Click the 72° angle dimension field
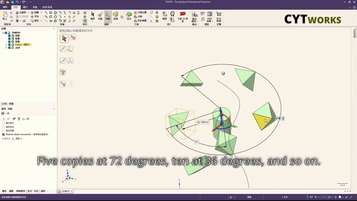The width and height of the screenshot is (357, 201). [196, 142]
